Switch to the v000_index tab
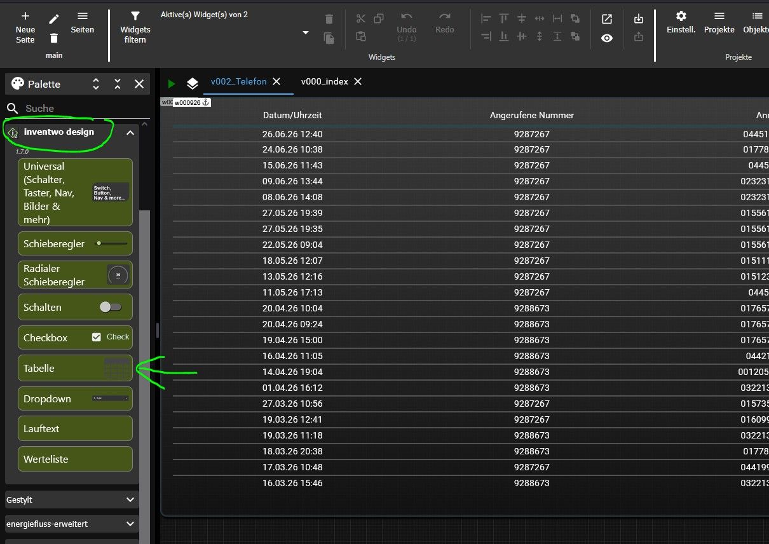Image resolution: width=769 pixels, height=544 pixels. (324, 81)
